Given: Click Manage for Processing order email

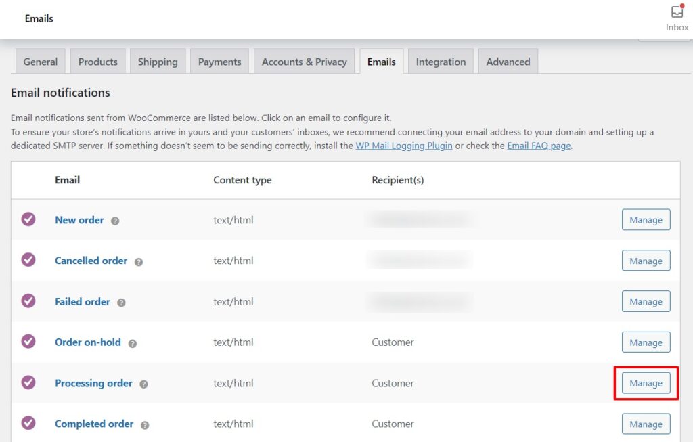Looking at the screenshot, I should click(x=646, y=383).
